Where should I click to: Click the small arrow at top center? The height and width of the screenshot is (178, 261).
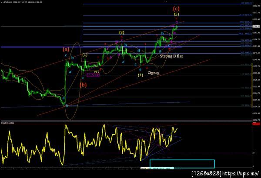[166, 1]
